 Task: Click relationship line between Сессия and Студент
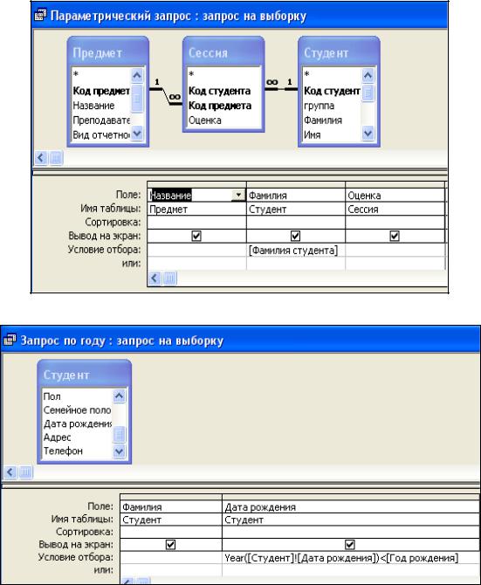point(281,89)
